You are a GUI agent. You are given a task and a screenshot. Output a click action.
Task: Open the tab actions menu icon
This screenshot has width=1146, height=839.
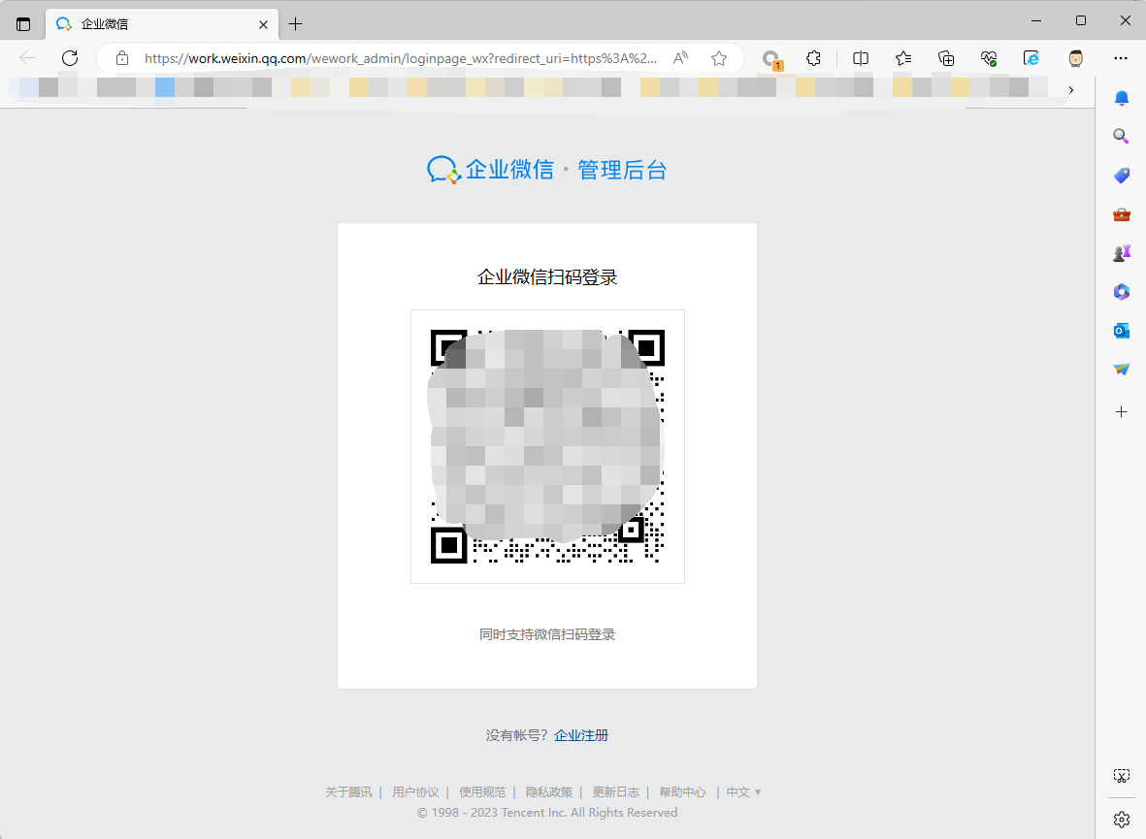point(23,24)
